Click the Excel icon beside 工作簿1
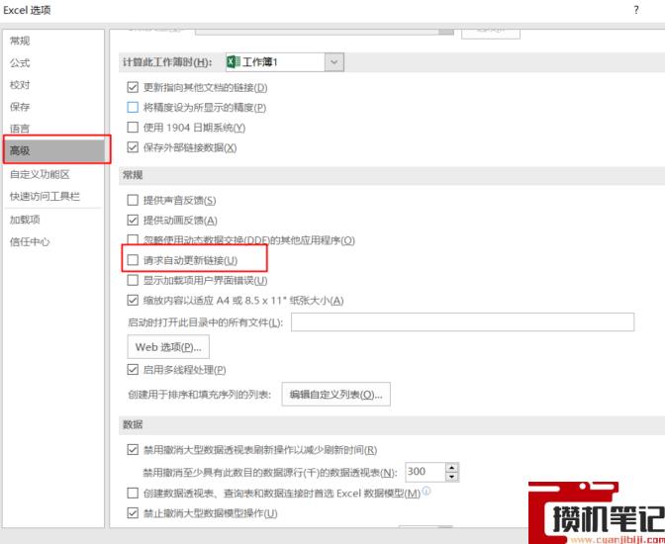The width and height of the screenshot is (665, 544). coord(234,62)
